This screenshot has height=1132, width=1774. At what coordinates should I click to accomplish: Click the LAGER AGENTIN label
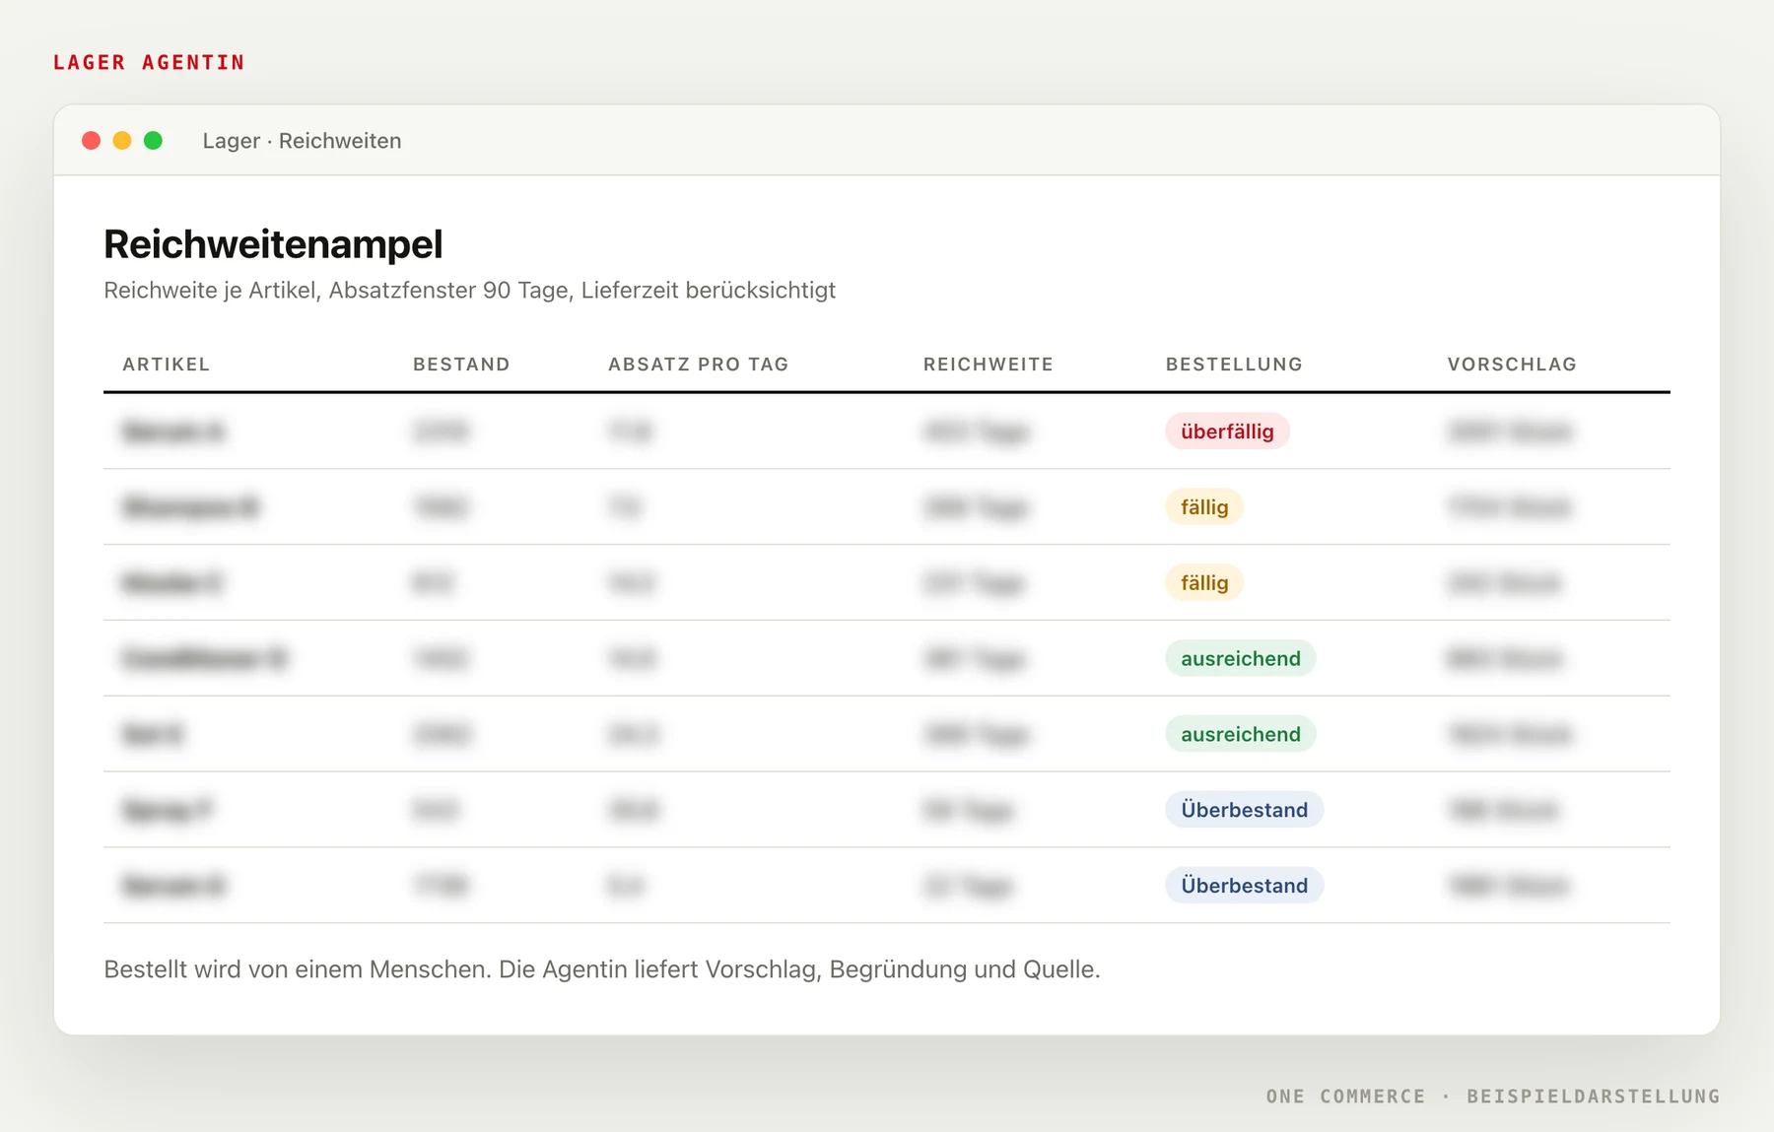click(149, 62)
